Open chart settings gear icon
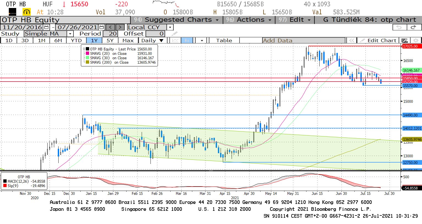 click(416, 40)
